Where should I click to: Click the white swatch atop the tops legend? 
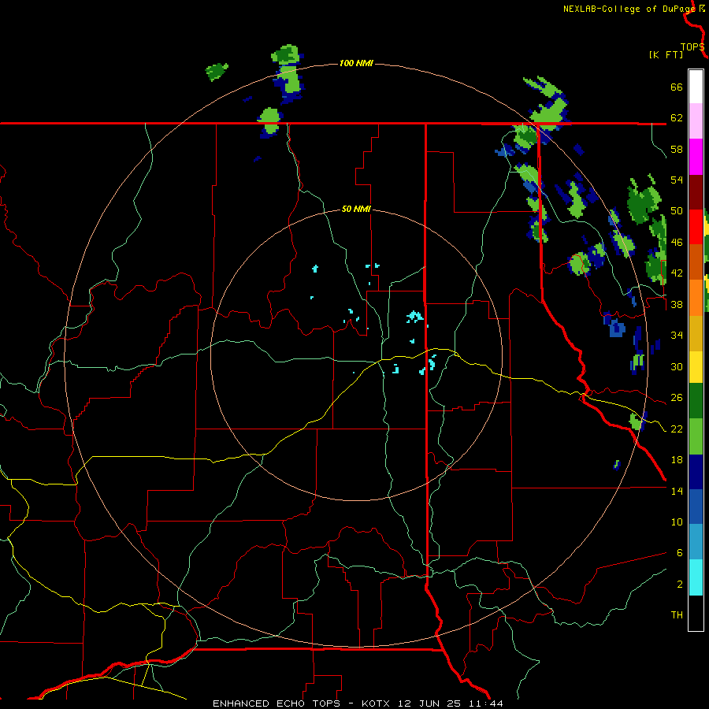point(696,87)
